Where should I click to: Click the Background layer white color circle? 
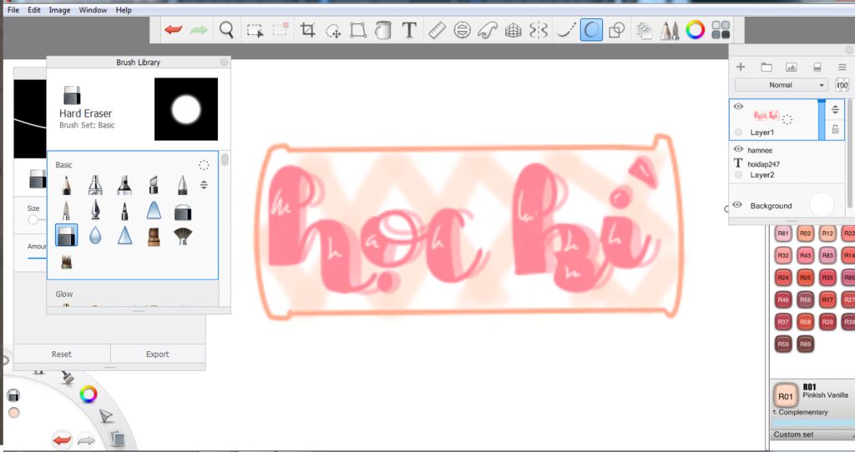click(x=822, y=205)
